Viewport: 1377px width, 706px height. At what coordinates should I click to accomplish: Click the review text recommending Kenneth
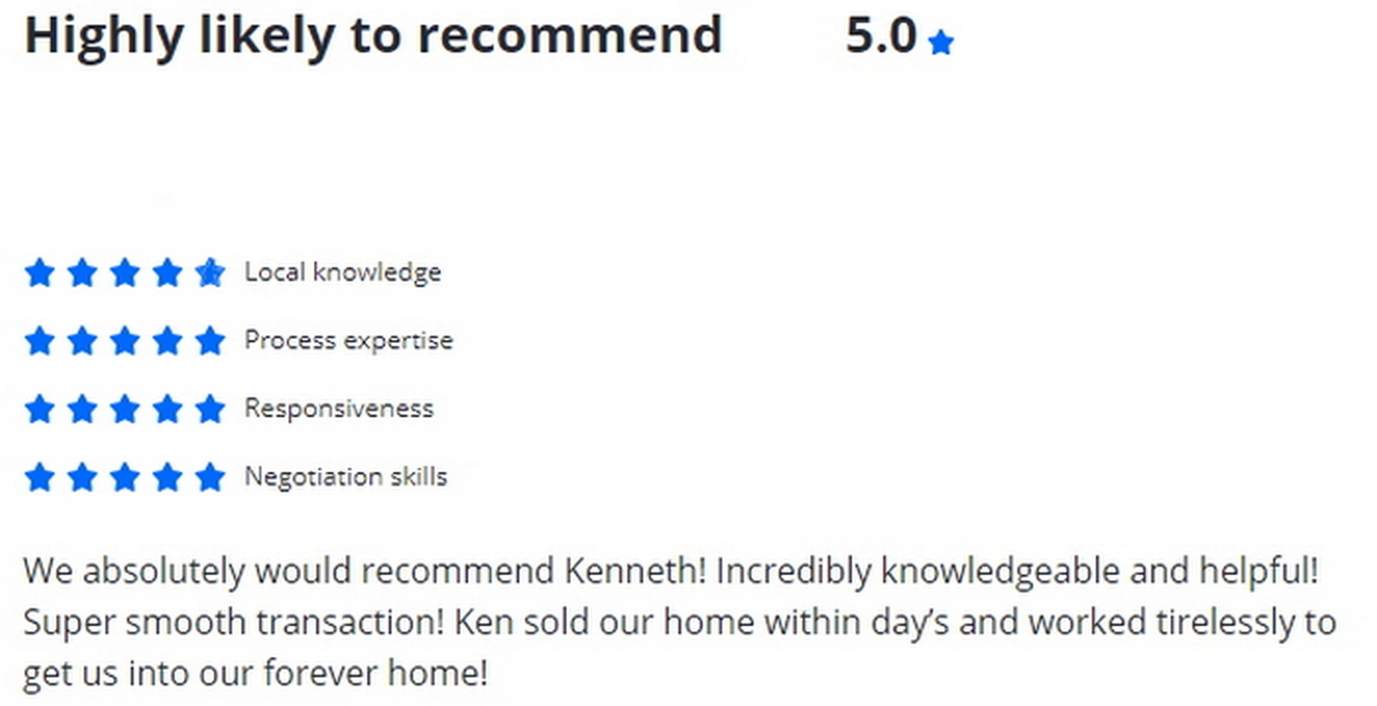[x=677, y=621]
